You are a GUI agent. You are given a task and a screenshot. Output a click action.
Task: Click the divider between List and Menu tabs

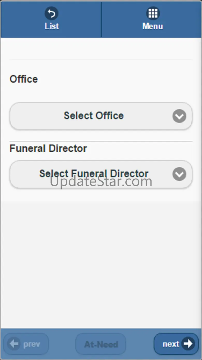click(101, 19)
